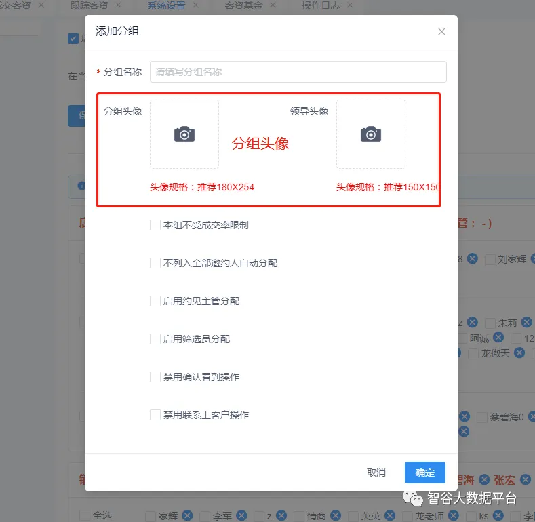Toggle 启用约见主管分配 checkbox
Screen dimensions: 535x522
(x=155, y=301)
